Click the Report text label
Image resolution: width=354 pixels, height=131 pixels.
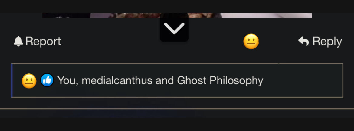(43, 41)
